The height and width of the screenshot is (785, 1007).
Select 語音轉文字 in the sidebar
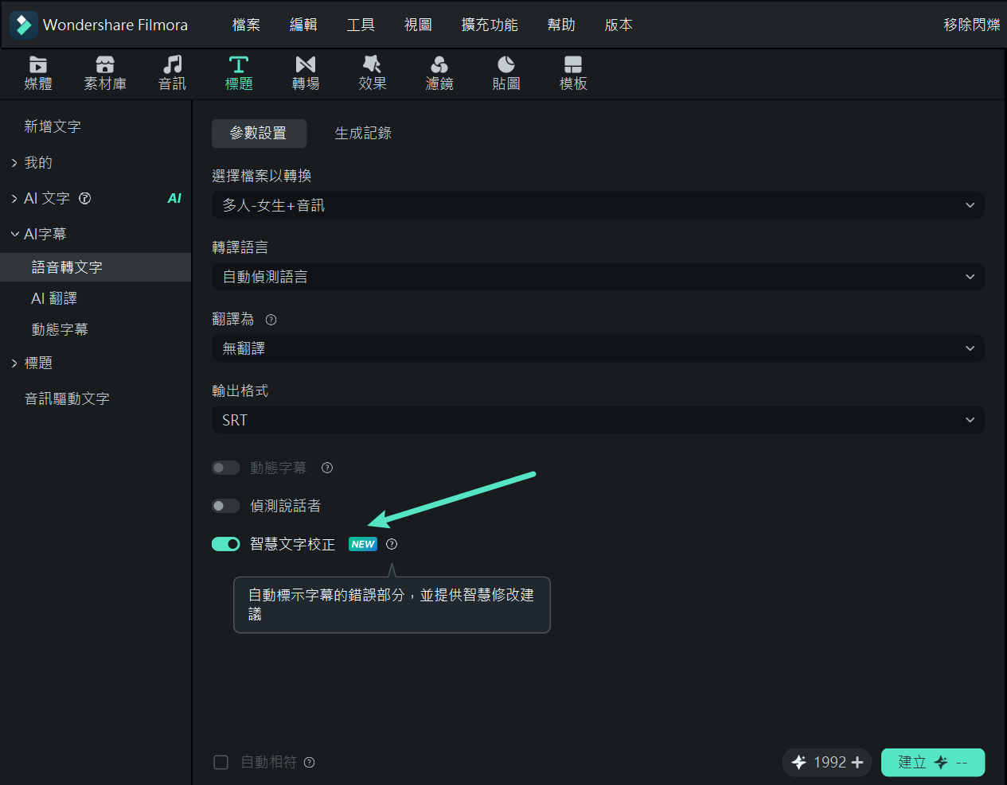[96, 267]
